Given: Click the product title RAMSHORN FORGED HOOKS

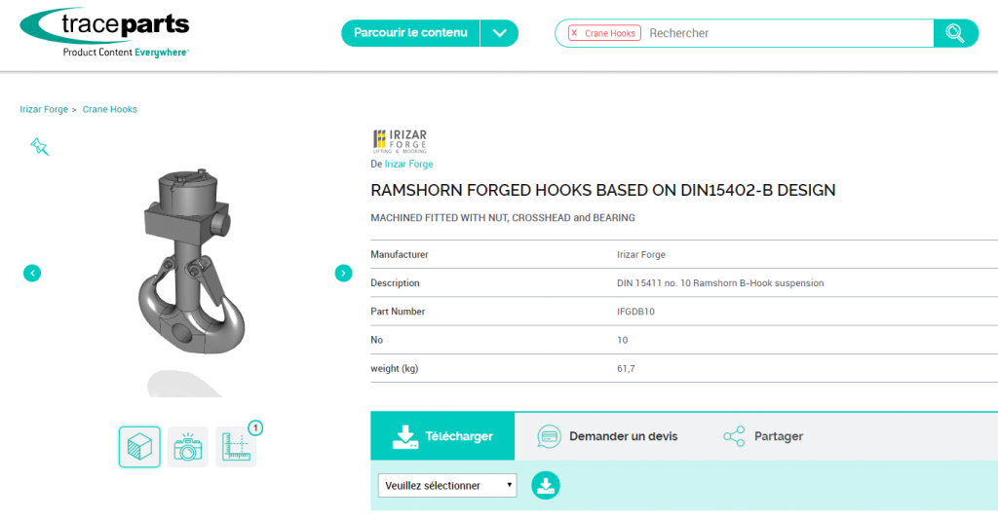Looking at the screenshot, I should pos(602,190).
